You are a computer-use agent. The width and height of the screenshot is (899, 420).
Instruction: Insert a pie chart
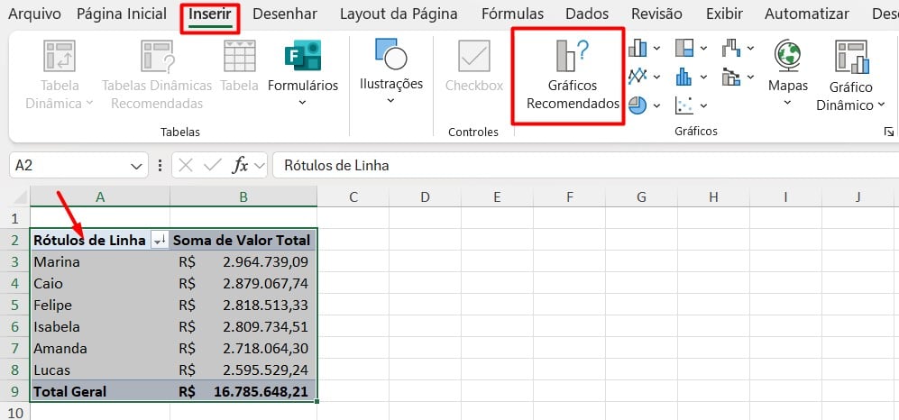pyautogui.click(x=638, y=105)
